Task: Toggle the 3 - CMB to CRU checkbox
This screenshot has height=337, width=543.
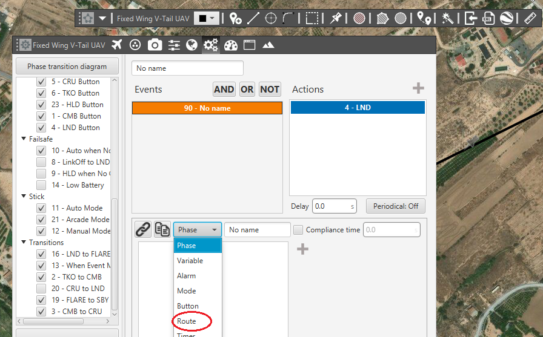Action: [x=41, y=312]
